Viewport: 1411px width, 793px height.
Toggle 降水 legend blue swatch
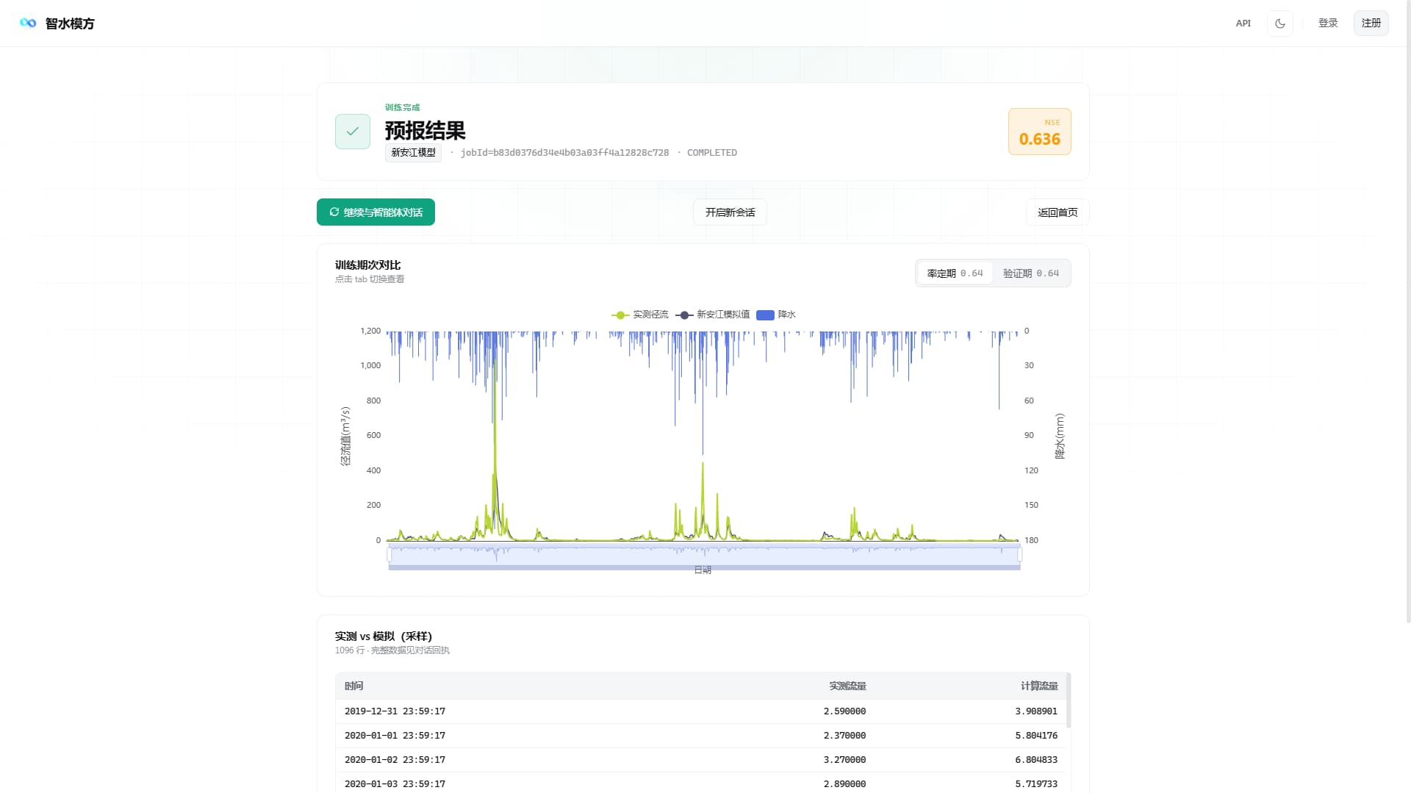pyautogui.click(x=765, y=315)
